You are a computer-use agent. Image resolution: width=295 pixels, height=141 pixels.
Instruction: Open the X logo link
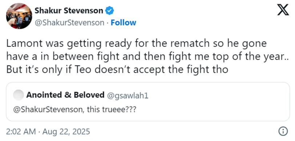click(283, 10)
